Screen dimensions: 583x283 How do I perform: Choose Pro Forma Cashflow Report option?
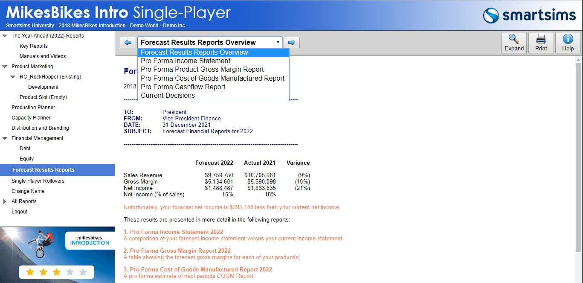183,87
